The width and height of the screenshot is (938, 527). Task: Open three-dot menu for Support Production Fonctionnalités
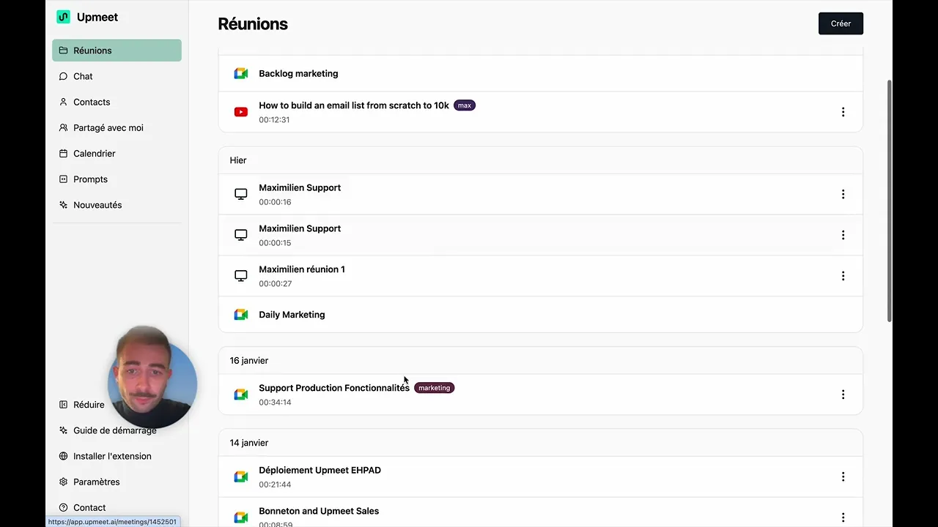click(x=843, y=395)
